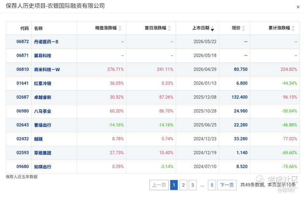Go to page 3

point(193,185)
